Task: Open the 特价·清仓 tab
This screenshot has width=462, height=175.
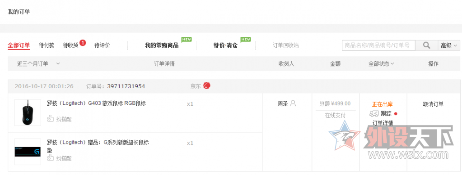Action: [225, 45]
